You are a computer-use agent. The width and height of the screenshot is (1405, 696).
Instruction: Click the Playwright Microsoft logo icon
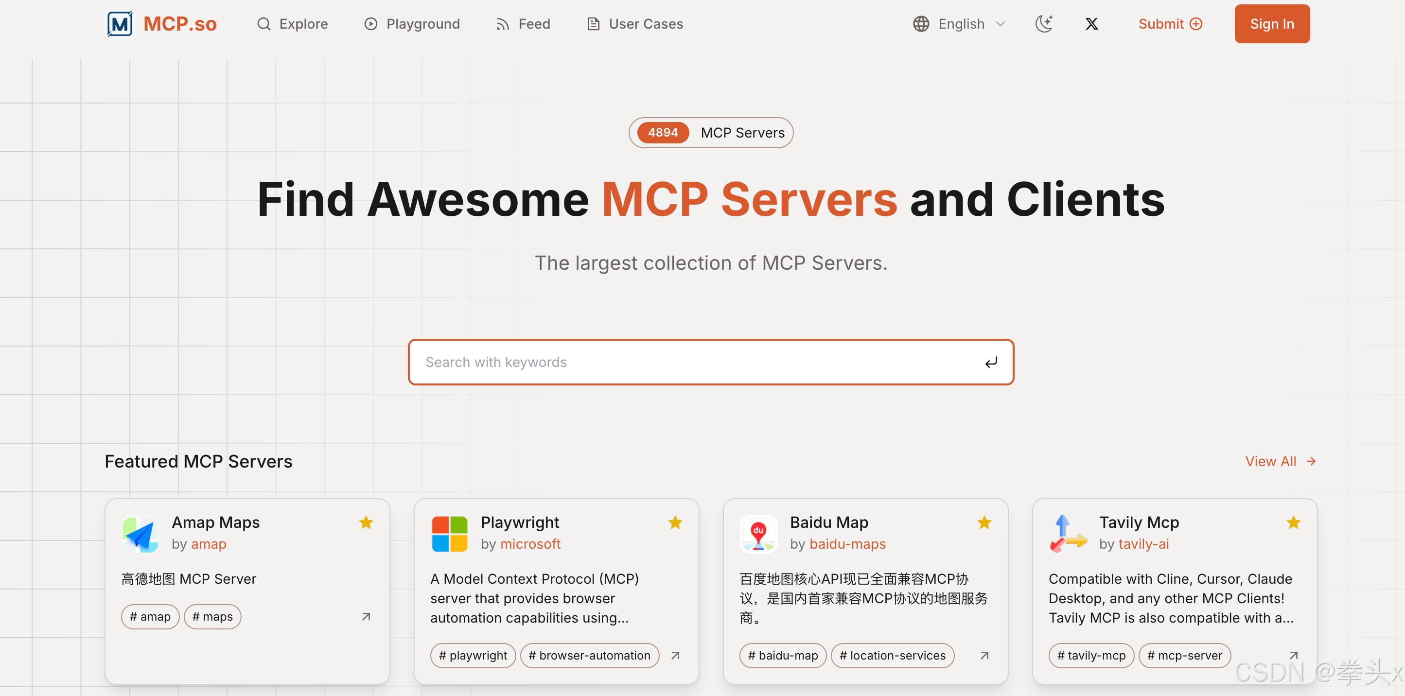(x=449, y=534)
